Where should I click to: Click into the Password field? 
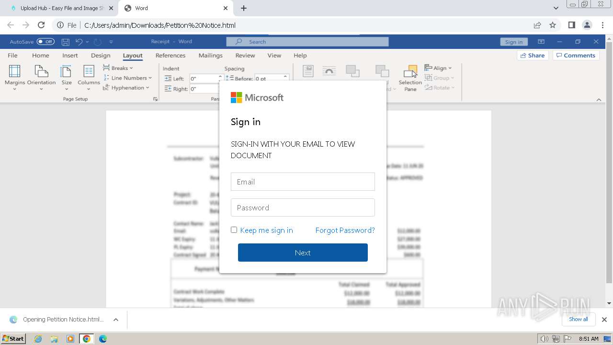coord(303,207)
